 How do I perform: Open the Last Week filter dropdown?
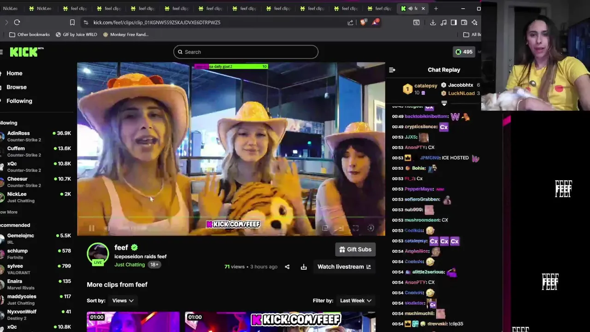point(355,301)
